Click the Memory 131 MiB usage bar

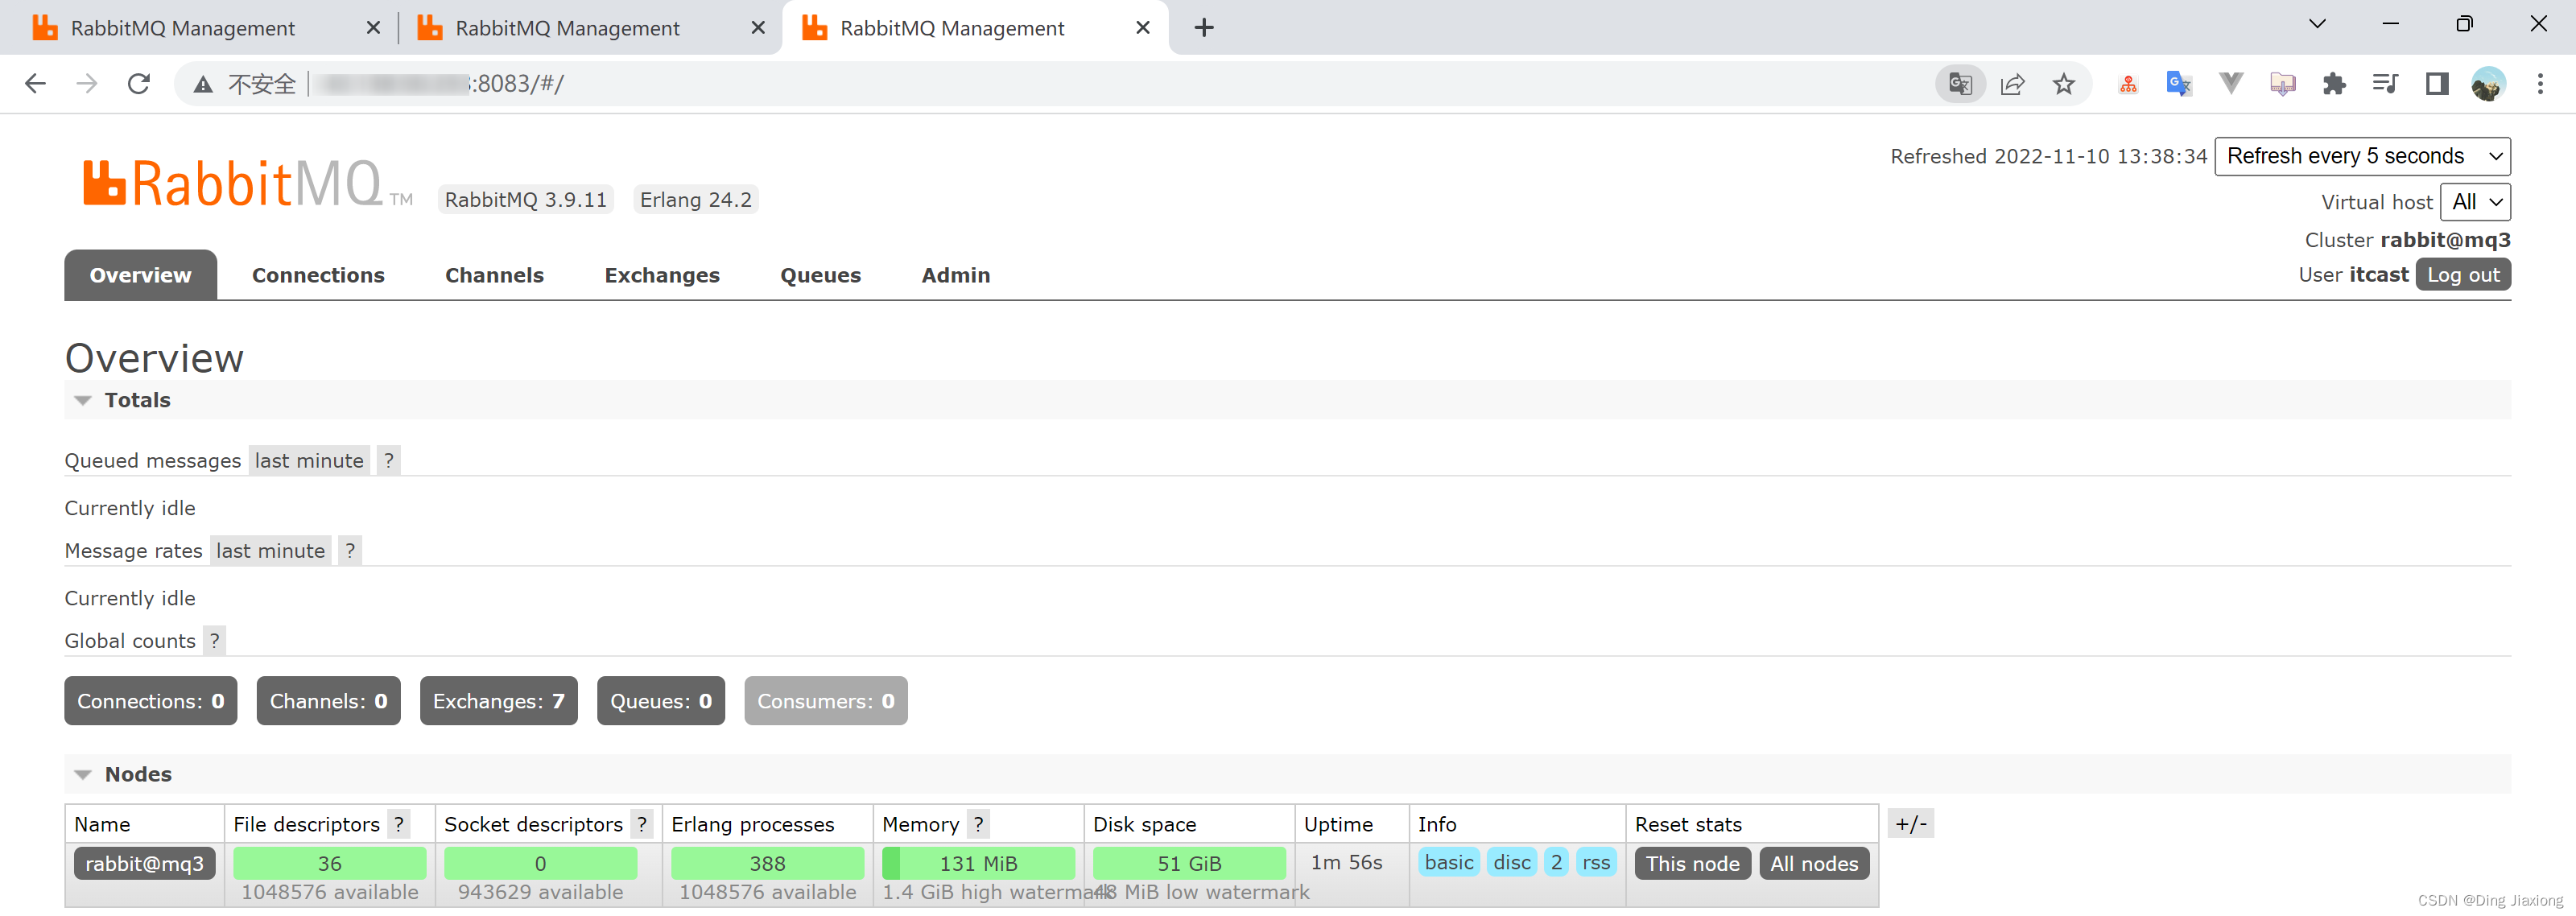click(978, 863)
